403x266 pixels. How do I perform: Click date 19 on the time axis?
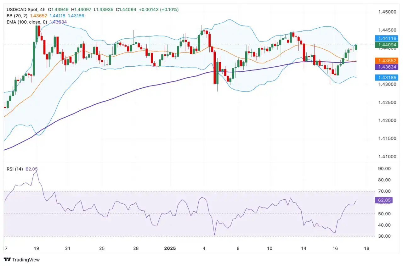(x=37, y=248)
